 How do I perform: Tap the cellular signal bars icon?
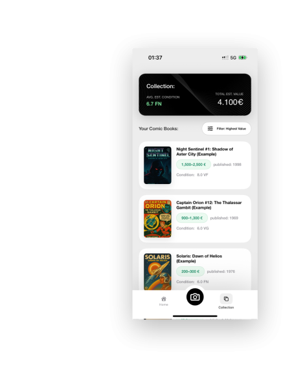[x=225, y=58]
